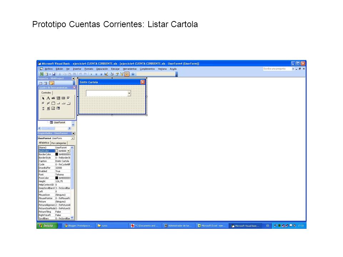The height and width of the screenshot is (257, 343).
Task: Select the Image control tool
Action: (x=53, y=109)
